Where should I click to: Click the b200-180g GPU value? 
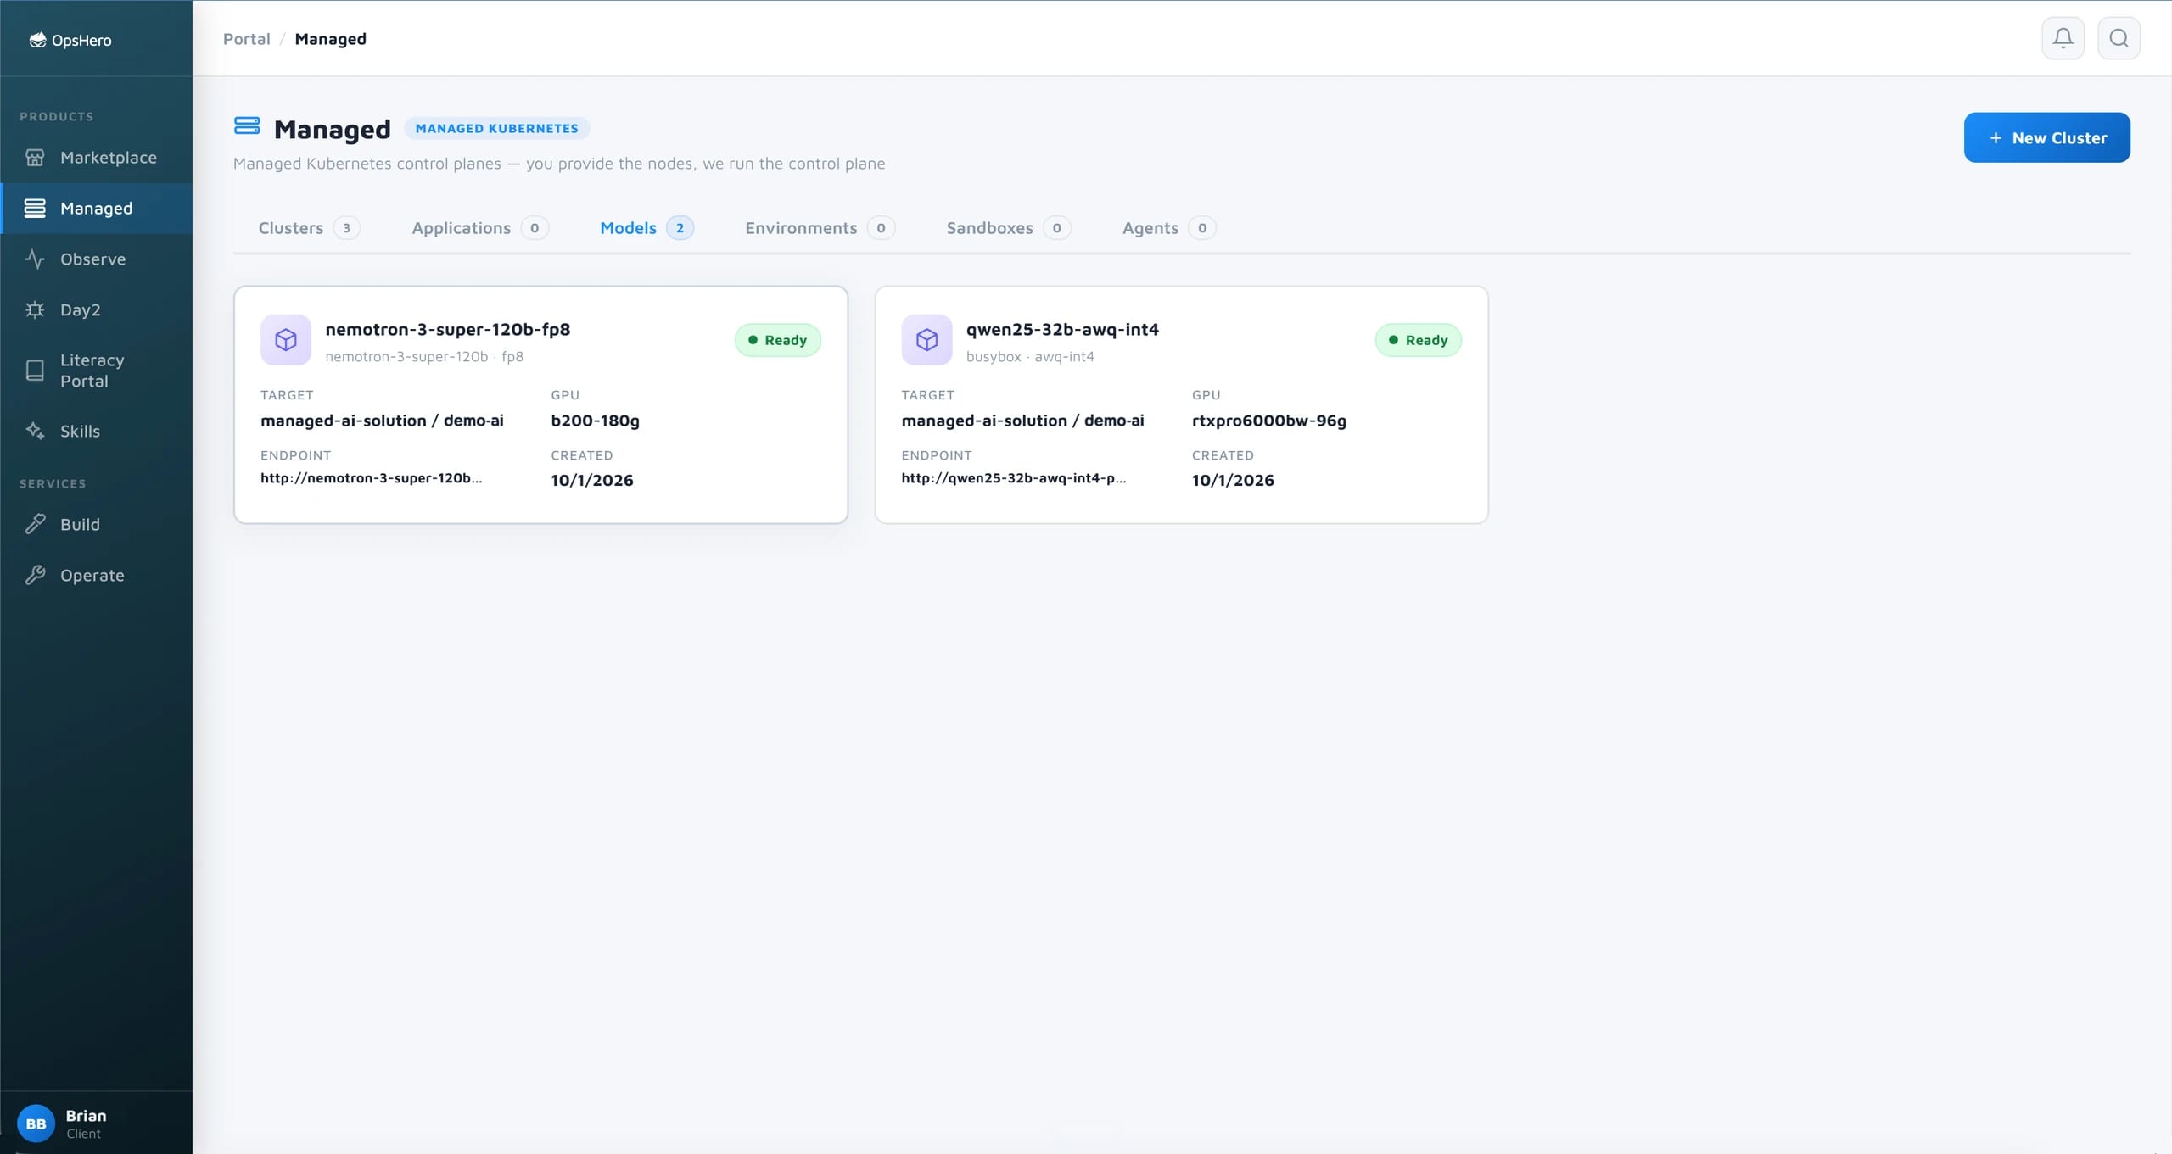(x=595, y=421)
